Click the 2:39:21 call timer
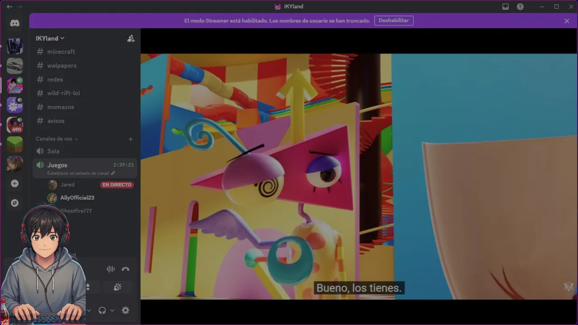 click(x=123, y=165)
